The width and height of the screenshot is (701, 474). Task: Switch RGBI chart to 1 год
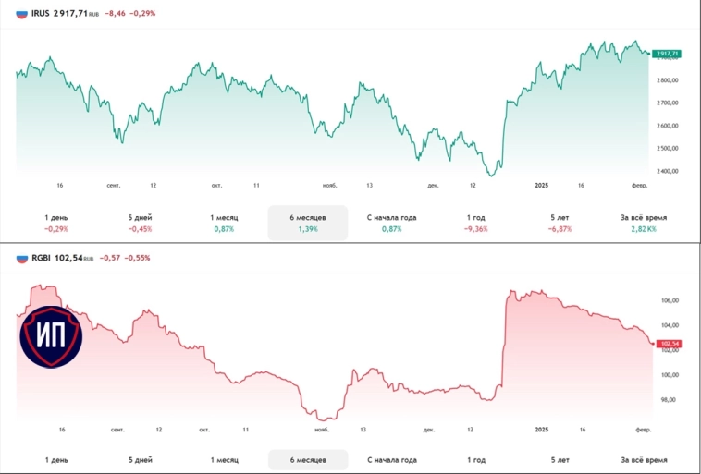pyautogui.click(x=476, y=459)
